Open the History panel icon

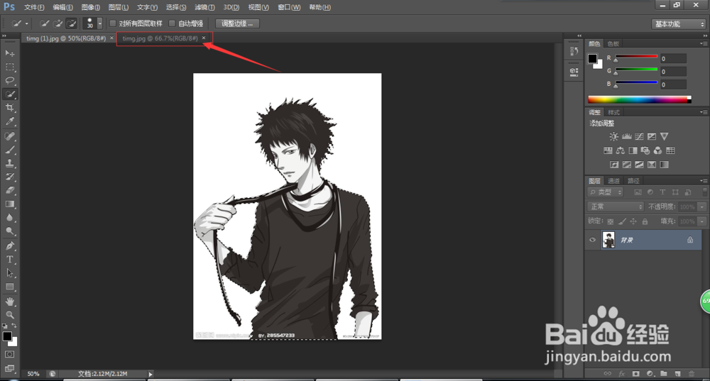[x=574, y=51]
